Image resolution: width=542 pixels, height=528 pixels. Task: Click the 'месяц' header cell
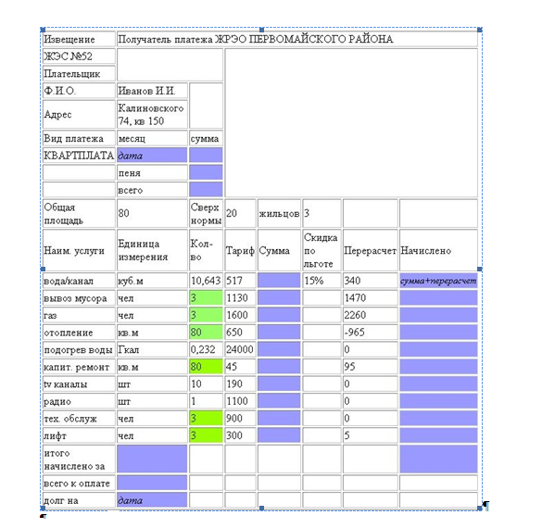click(x=152, y=138)
